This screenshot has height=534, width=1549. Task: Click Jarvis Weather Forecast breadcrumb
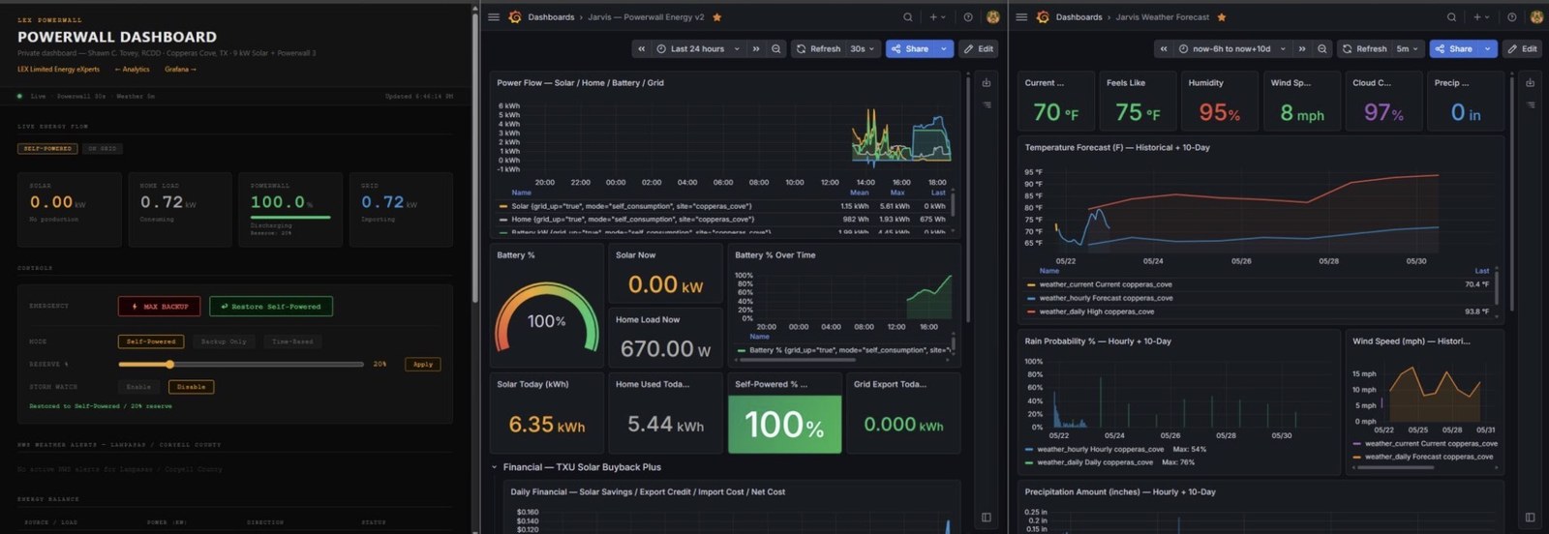pyautogui.click(x=1162, y=16)
